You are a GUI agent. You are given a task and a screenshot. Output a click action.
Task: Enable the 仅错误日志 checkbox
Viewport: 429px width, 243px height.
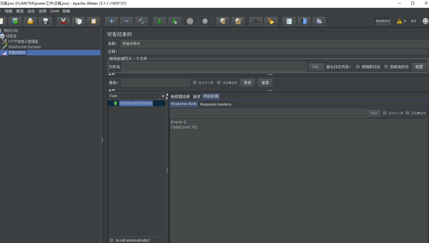point(358,67)
